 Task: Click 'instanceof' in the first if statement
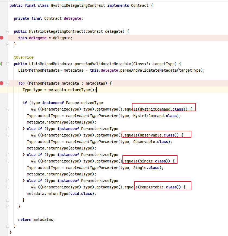click(x=53, y=103)
